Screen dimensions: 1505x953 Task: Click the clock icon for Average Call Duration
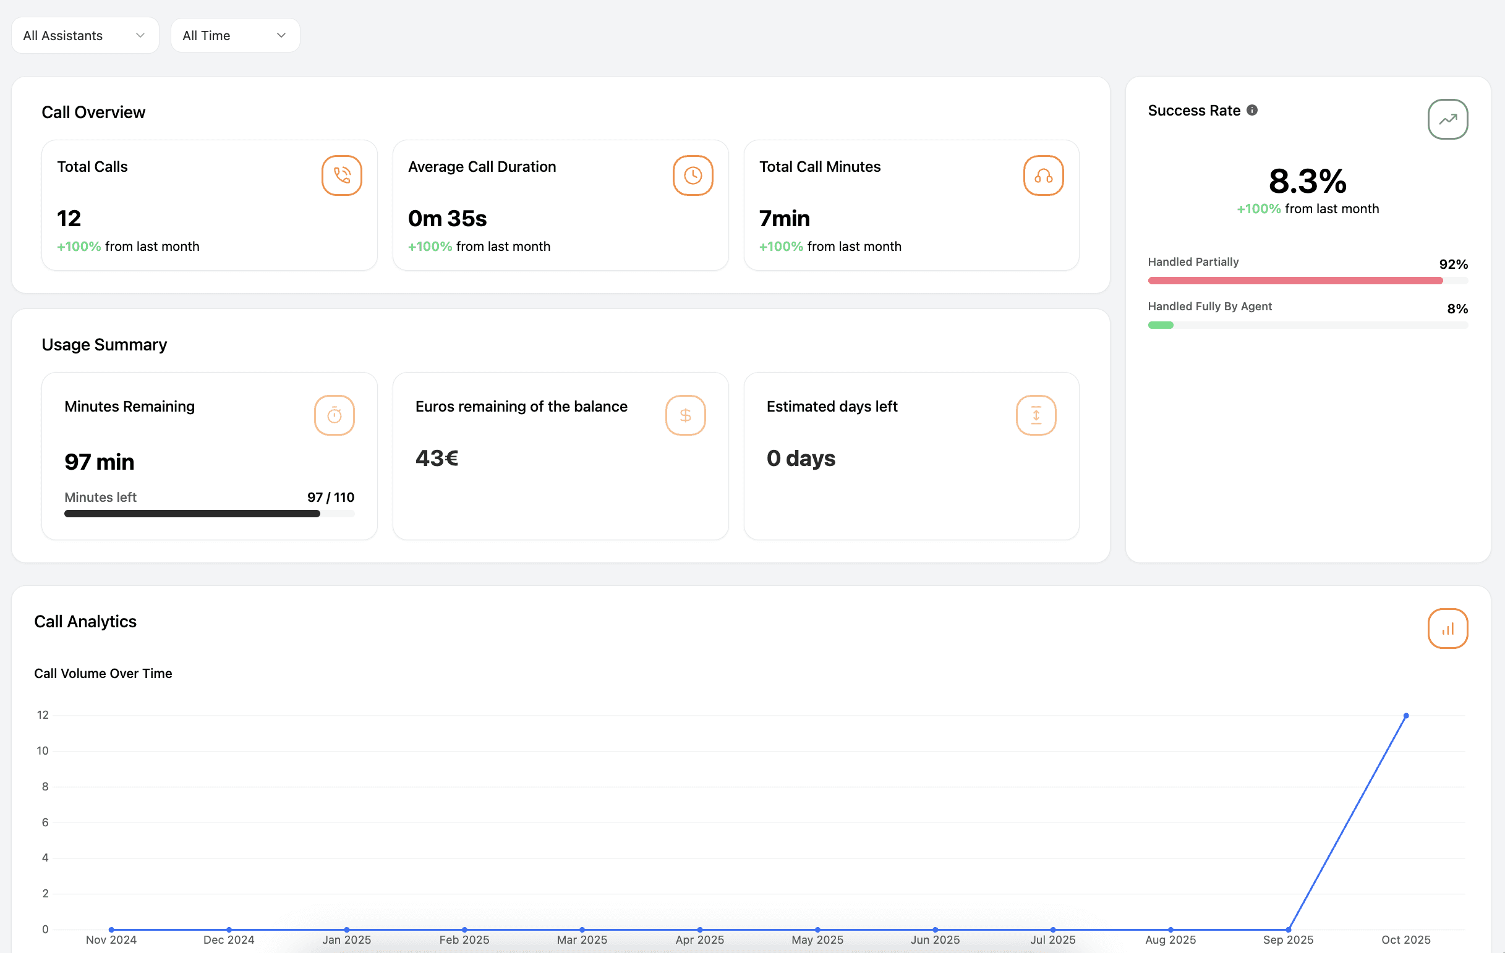coord(693,176)
